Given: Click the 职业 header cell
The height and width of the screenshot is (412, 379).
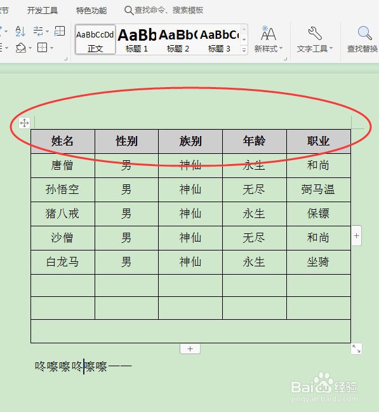Looking at the screenshot, I should pos(319,141).
